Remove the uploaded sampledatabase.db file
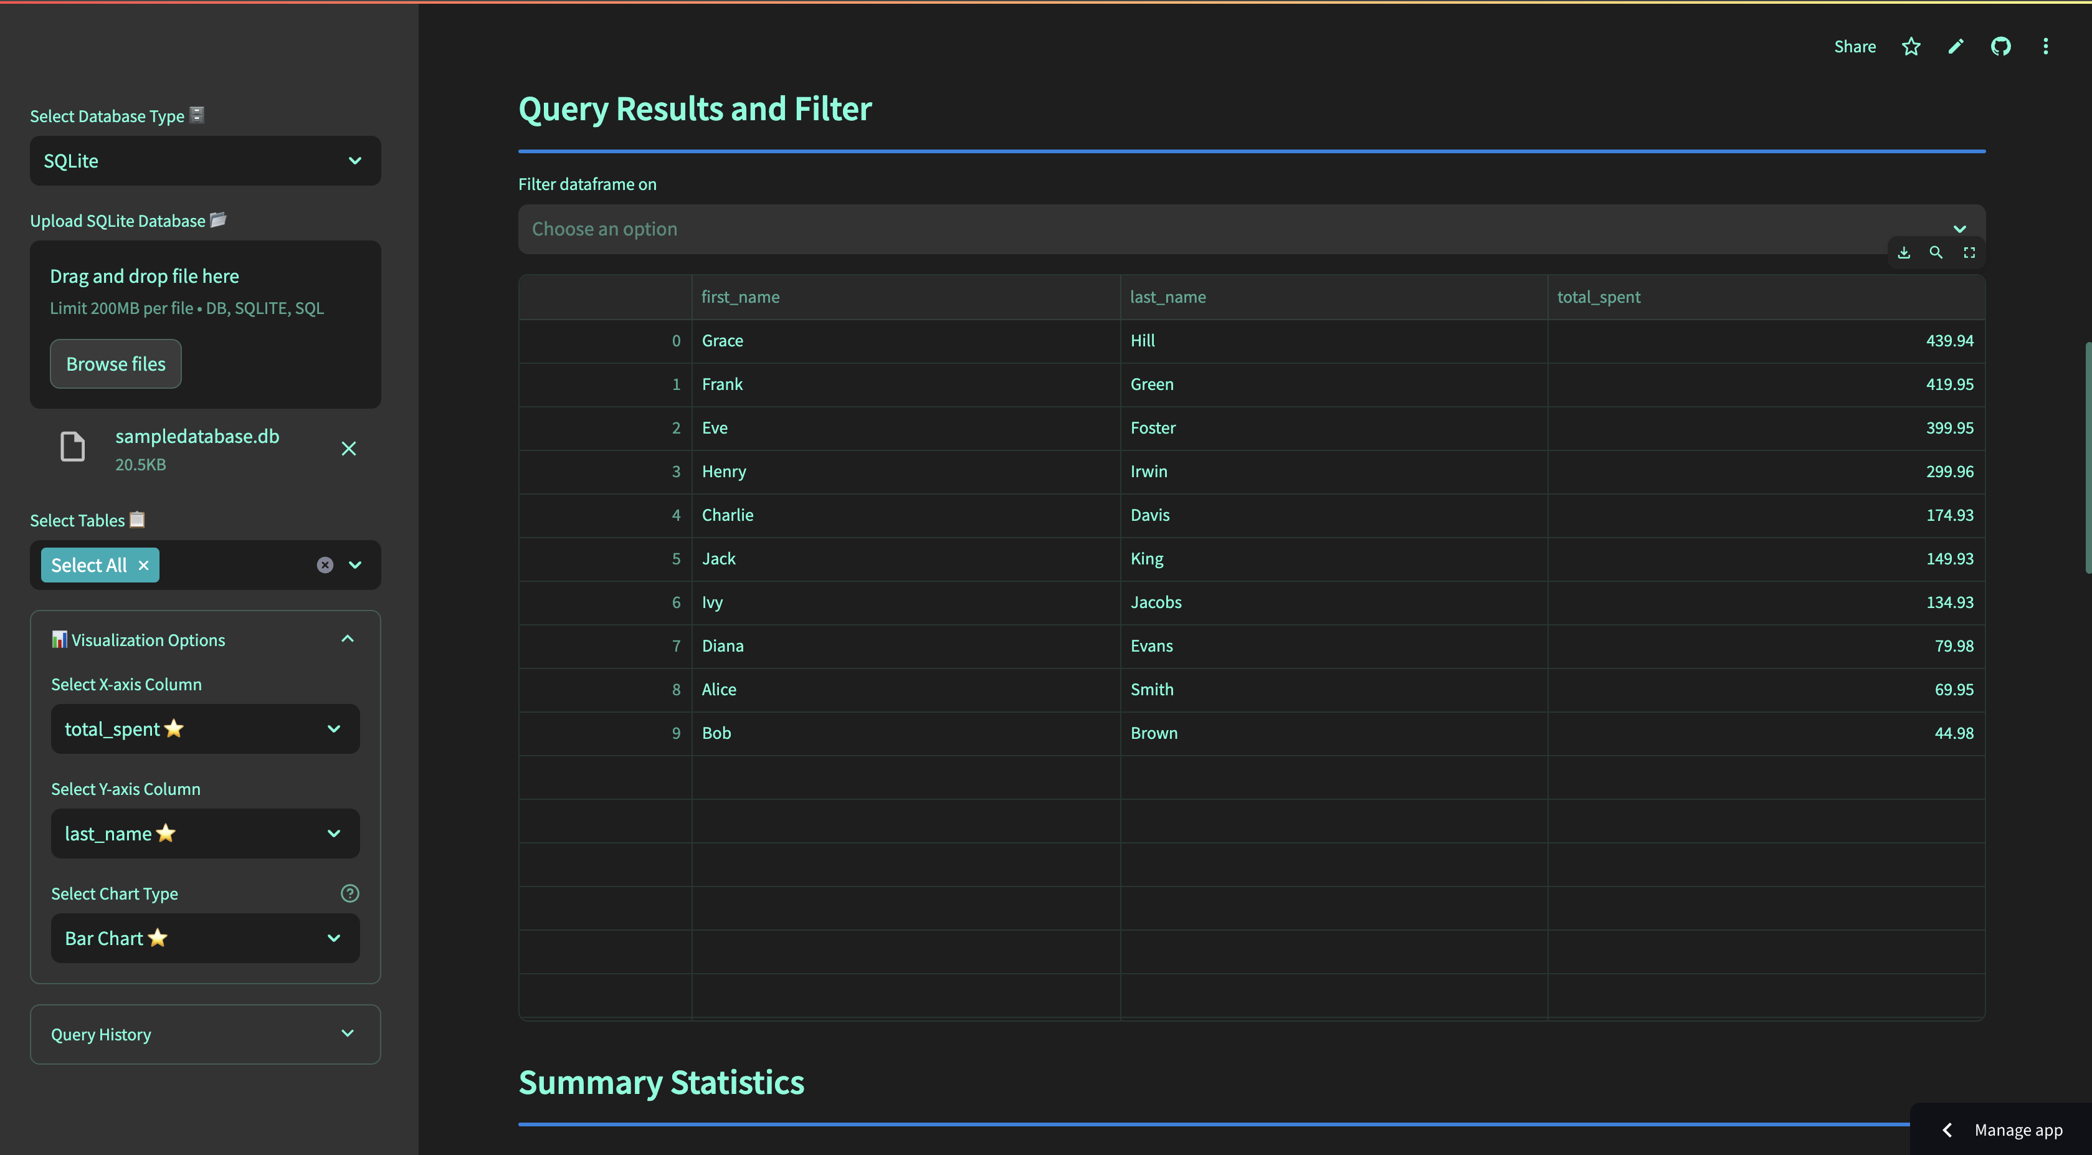The height and width of the screenshot is (1155, 2092). [348, 449]
